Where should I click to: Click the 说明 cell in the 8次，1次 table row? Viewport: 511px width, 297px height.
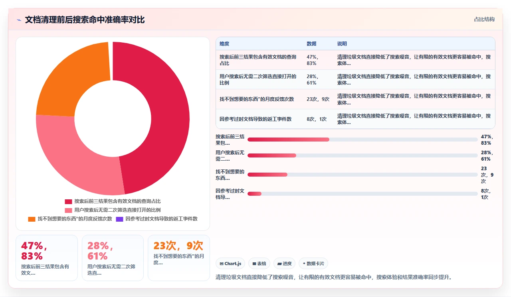pos(414,119)
